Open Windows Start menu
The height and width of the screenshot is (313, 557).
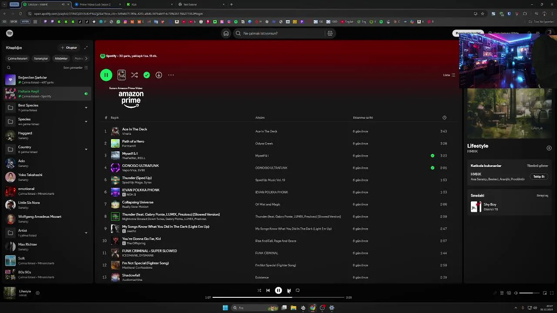225,308
